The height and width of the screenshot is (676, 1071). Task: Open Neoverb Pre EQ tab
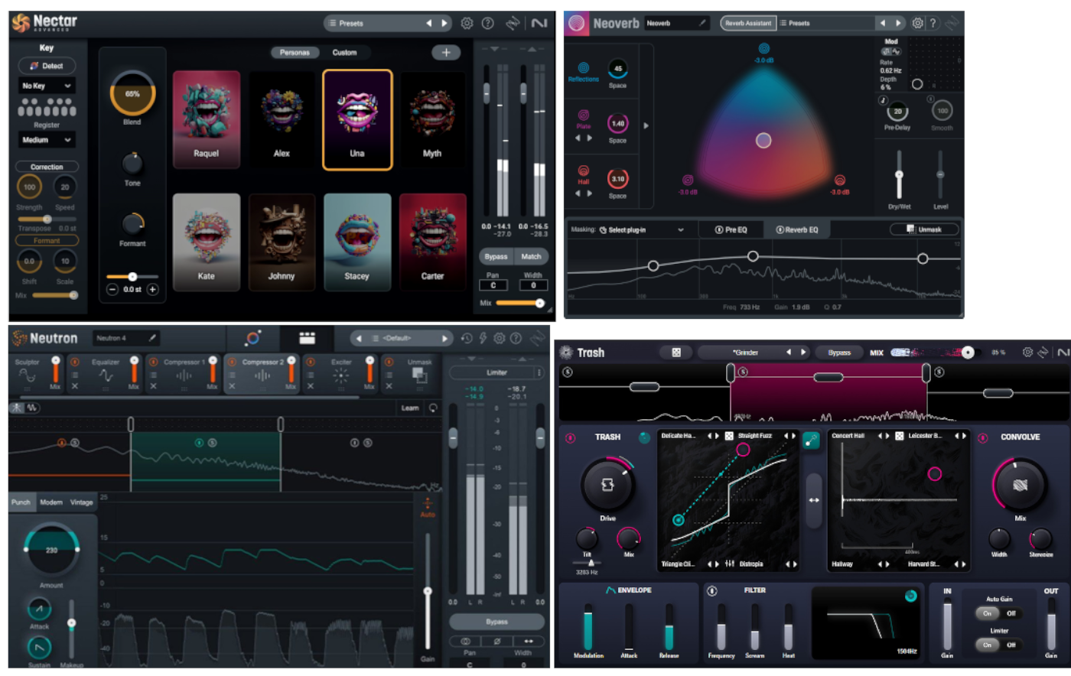tap(731, 229)
